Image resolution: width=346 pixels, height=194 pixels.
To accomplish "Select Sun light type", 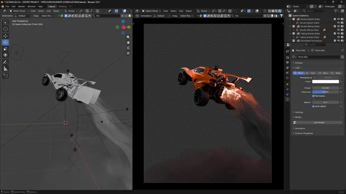I will pyautogui.click(x=311, y=73).
